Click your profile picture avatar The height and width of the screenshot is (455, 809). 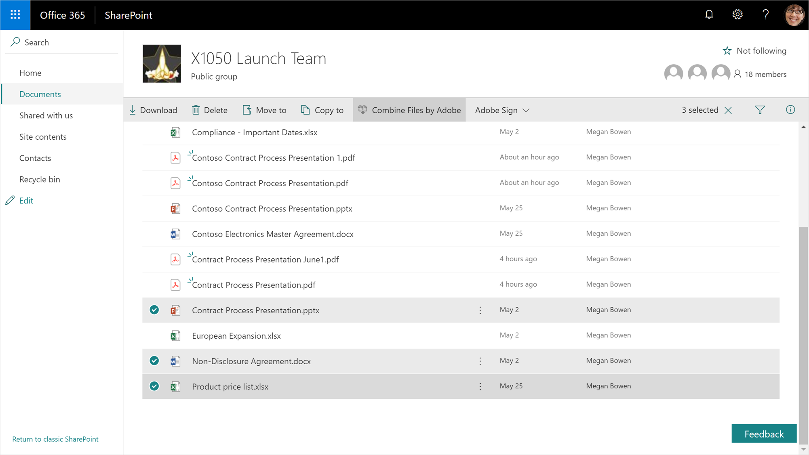point(793,15)
